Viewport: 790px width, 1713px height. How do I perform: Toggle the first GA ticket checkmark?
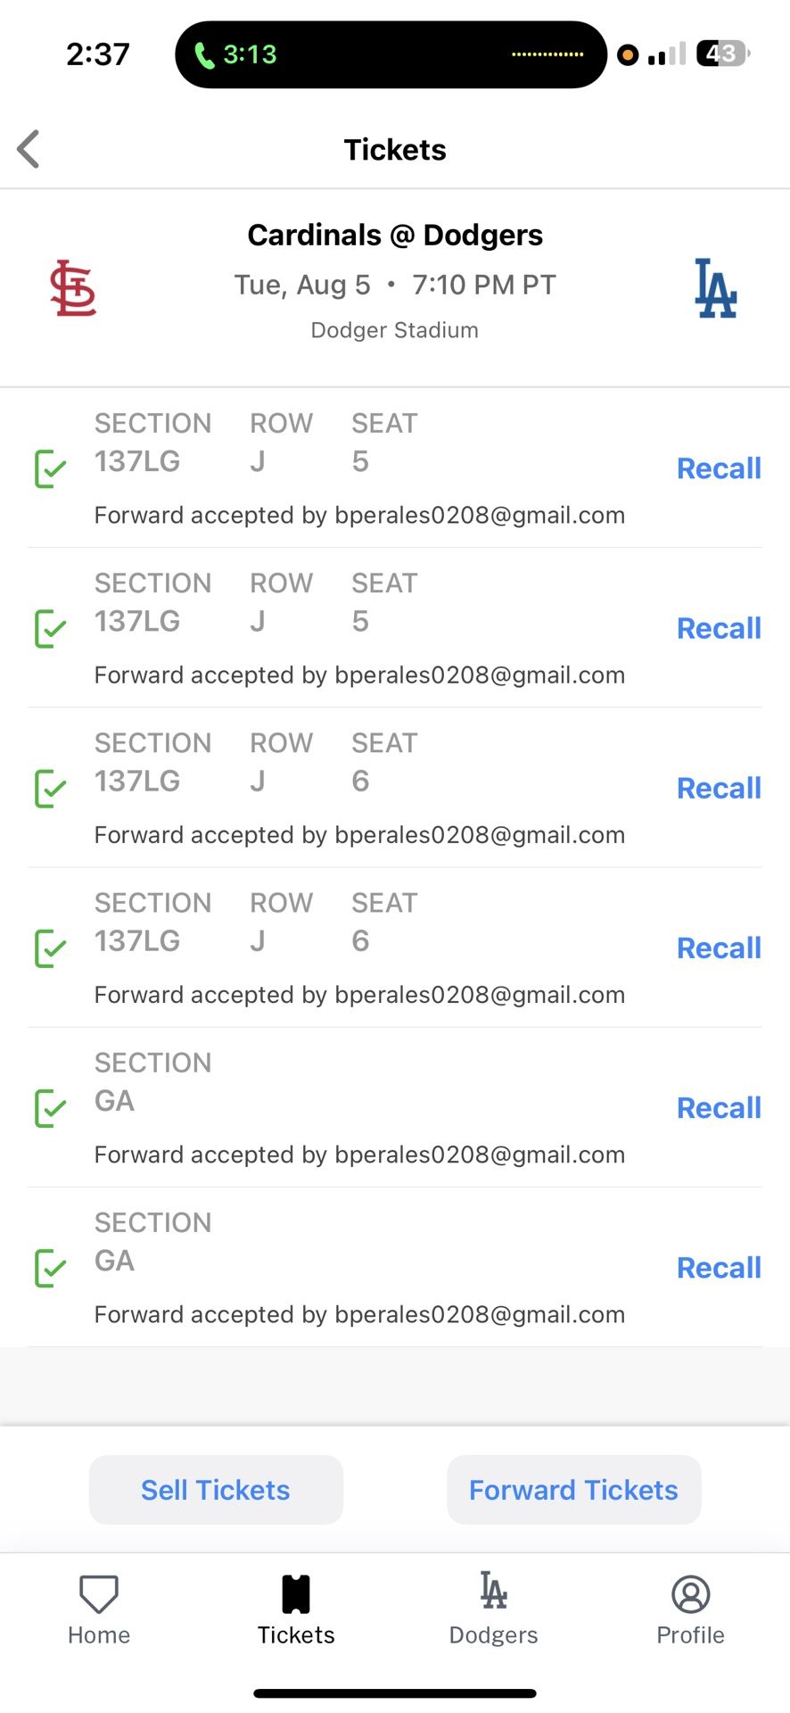coord(50,1107)
